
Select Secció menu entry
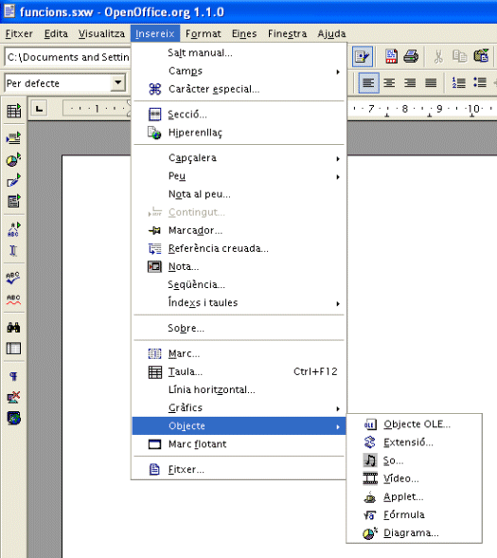pos(239,115)
